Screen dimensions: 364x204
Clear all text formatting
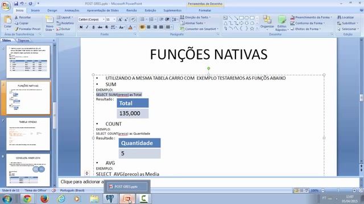[x=133, y=20]
